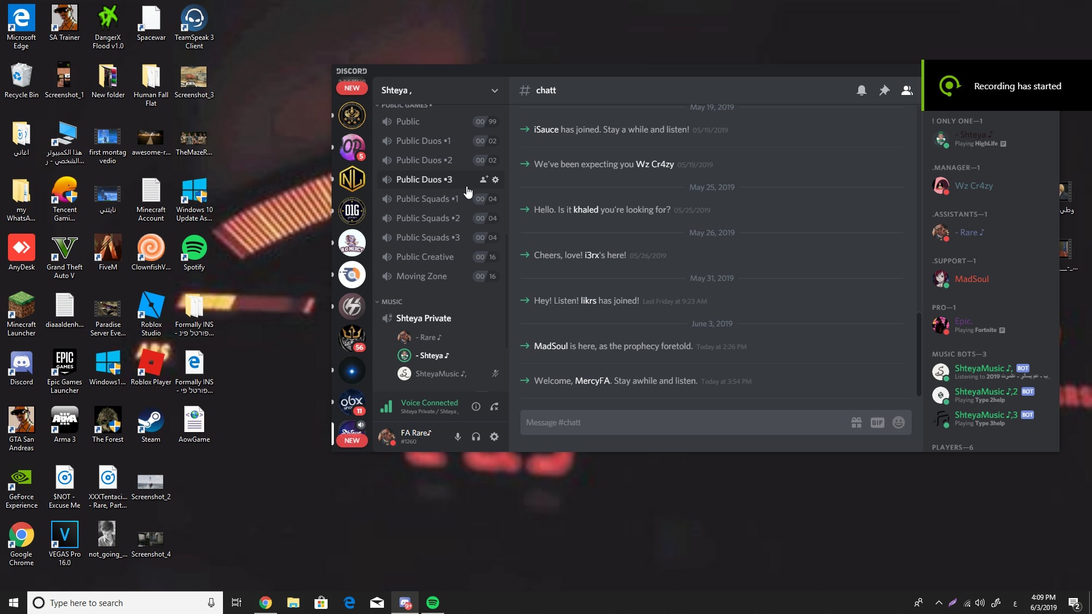Open the DIG server icon
The image size is (1092, 614).
pos(352,211)
